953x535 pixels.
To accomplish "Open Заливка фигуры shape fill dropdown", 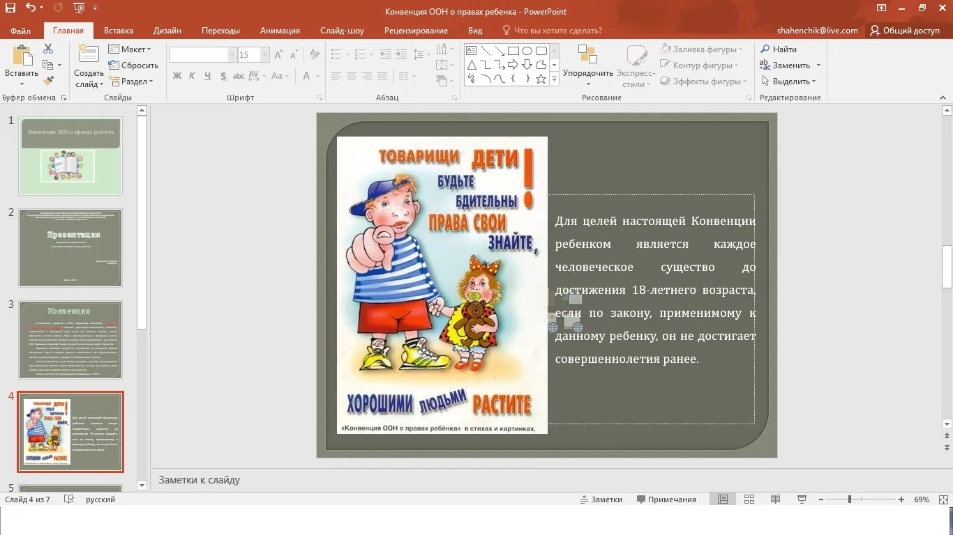I will click(701, 49).
